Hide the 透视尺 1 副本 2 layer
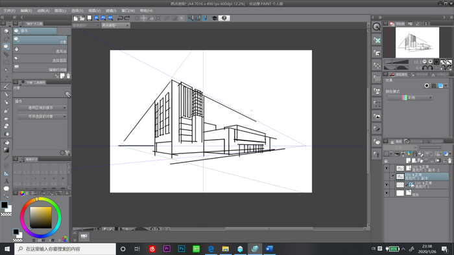 pyautogui.click(x=387, y=168)
